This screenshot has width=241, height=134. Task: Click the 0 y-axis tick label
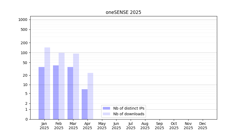pyautogui.click(x=27, y=119)
